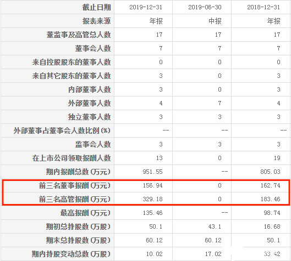Click the 2019-12-31 date column header

click(x=146, y=7)
